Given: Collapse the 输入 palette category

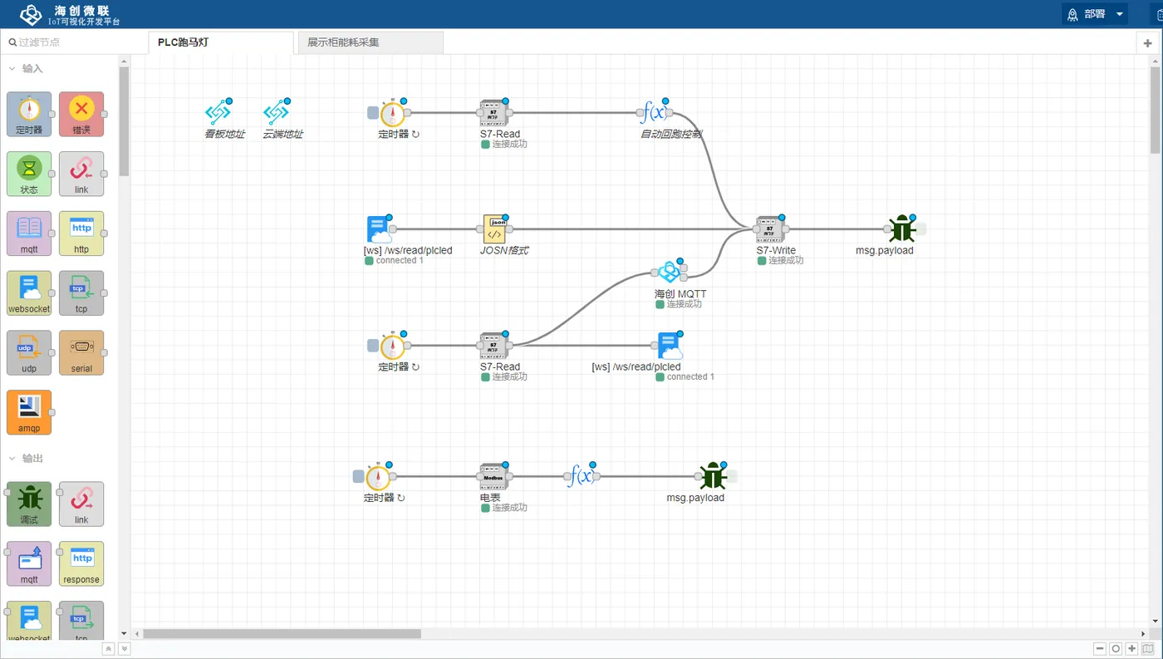Looking at the screenshot, I should click(x=12, y=68).
